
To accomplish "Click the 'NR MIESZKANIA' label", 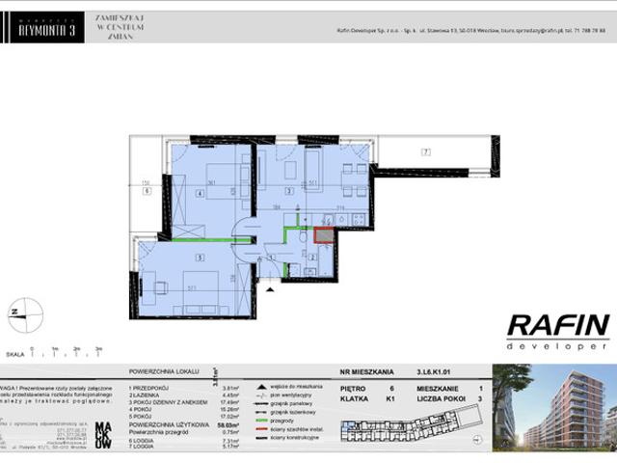I will (366, 372).
